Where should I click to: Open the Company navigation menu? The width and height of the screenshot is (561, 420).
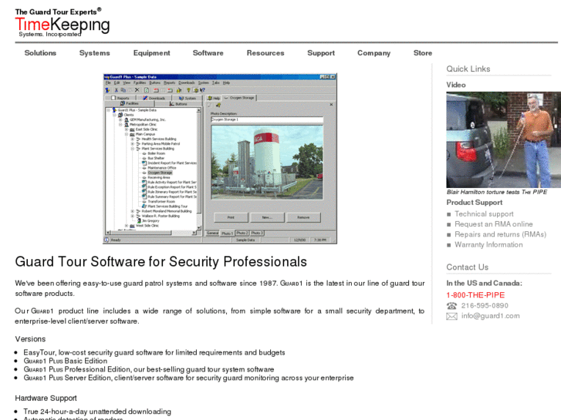click(374, 53)
